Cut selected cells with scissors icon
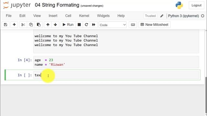Viewport: 207px width, 116px height. pyautogui.click(x=23, y=24)
